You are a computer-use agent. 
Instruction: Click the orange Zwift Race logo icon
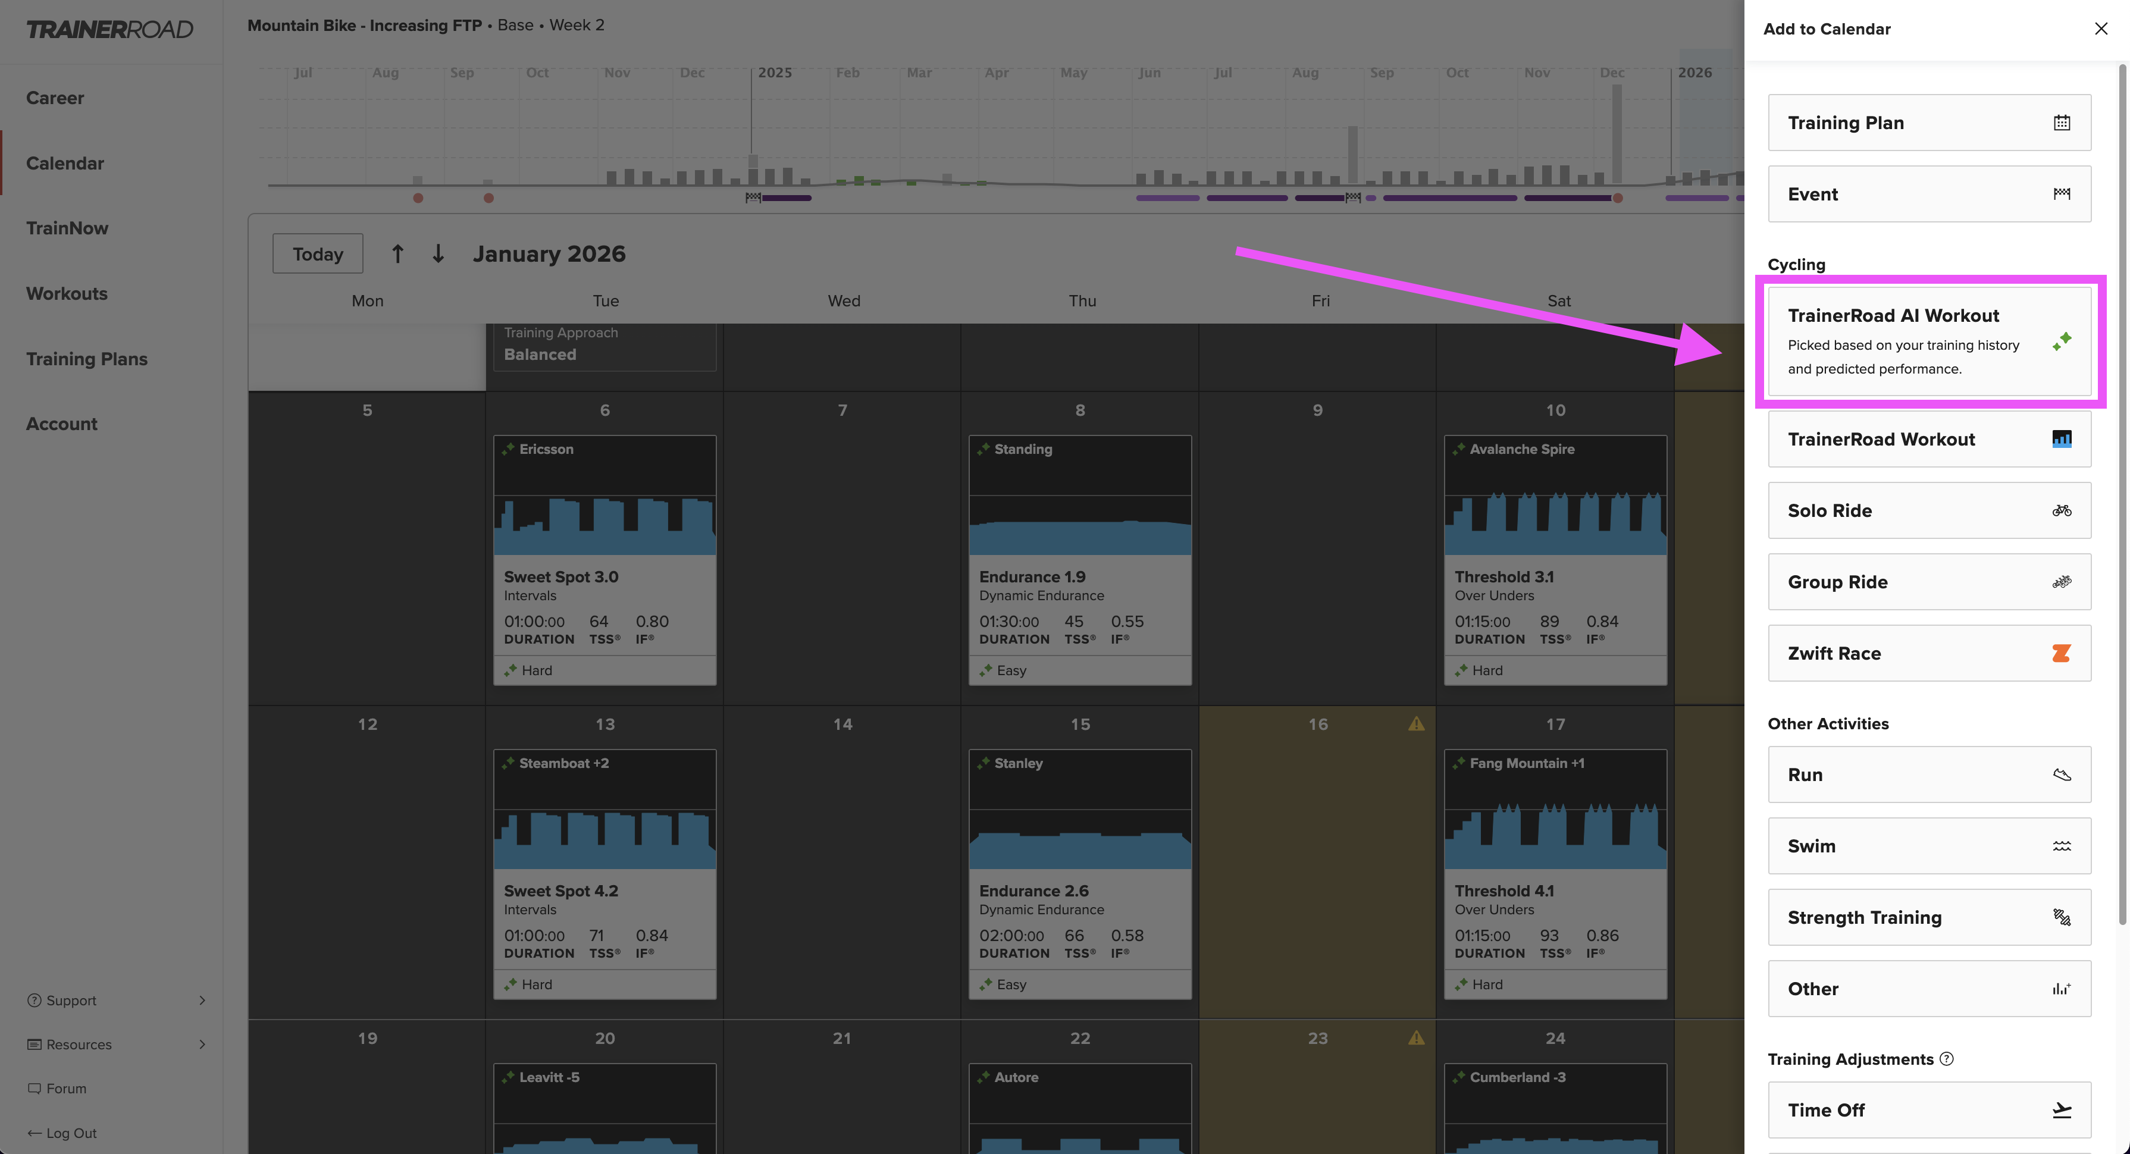coord(2062,653)
